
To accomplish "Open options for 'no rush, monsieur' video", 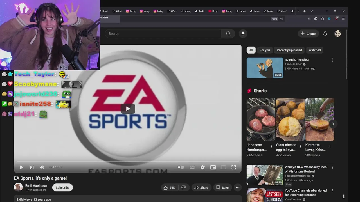I will 332,60.
